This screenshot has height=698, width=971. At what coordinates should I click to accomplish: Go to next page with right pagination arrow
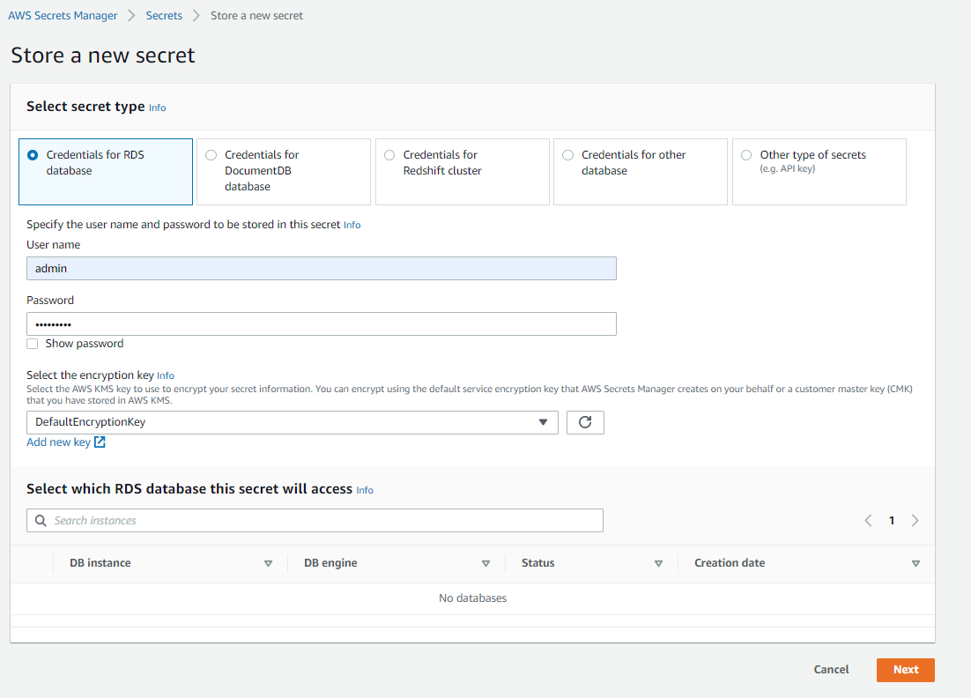tap(915, 521)
